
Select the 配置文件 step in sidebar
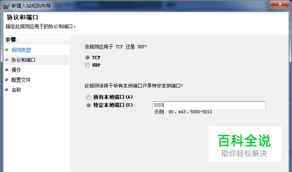[x=21, y=80]
